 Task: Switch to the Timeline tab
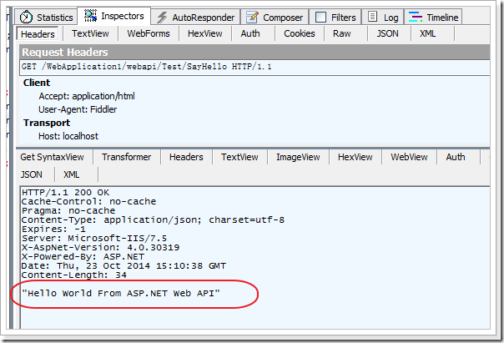pos(433,17)
